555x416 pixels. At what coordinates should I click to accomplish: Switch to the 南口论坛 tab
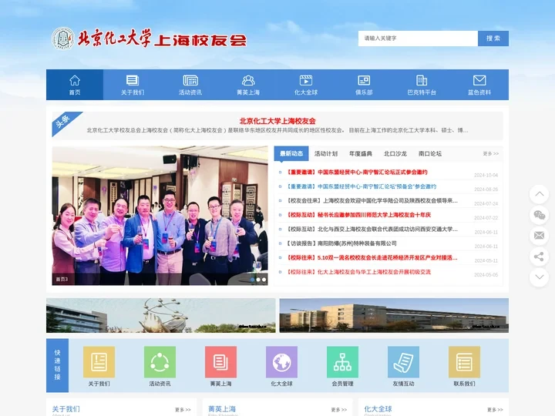click(430, 153)
